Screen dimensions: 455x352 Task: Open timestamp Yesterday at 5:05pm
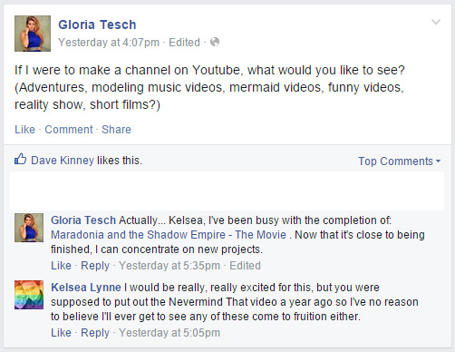(x=169, y=333)
